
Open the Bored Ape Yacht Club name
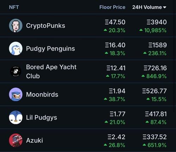pyautogui.click(x=51, y=71)
